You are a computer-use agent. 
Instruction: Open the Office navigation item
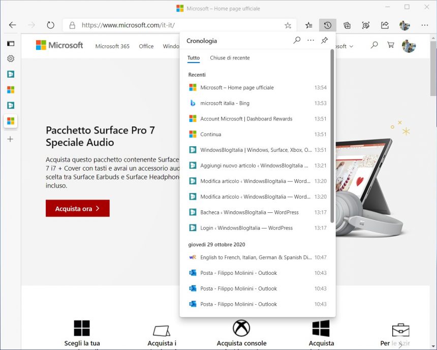click(x=146, y=46)
